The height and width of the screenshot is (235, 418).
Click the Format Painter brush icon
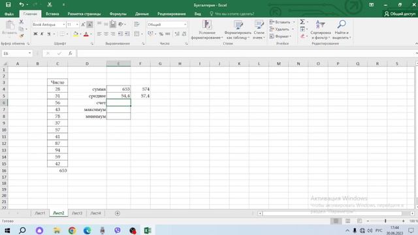click(22, 35)
